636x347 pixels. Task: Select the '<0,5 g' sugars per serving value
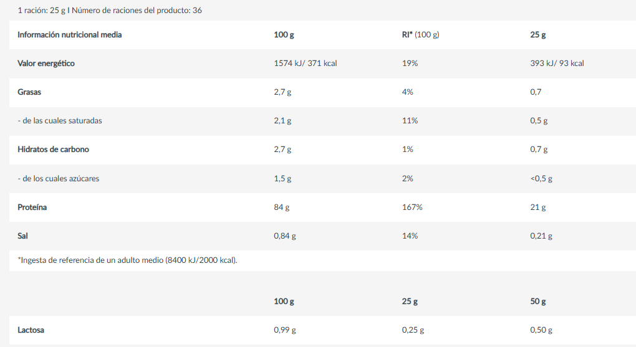pyautogui.click(x=541, y=178)
